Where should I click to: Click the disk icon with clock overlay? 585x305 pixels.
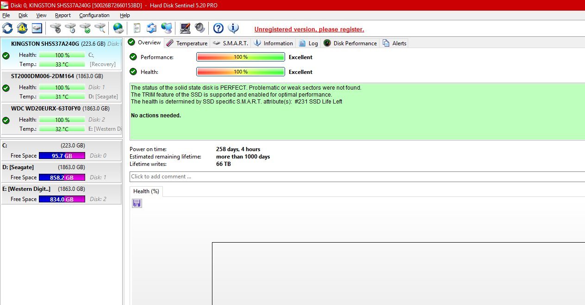[70, 28]
